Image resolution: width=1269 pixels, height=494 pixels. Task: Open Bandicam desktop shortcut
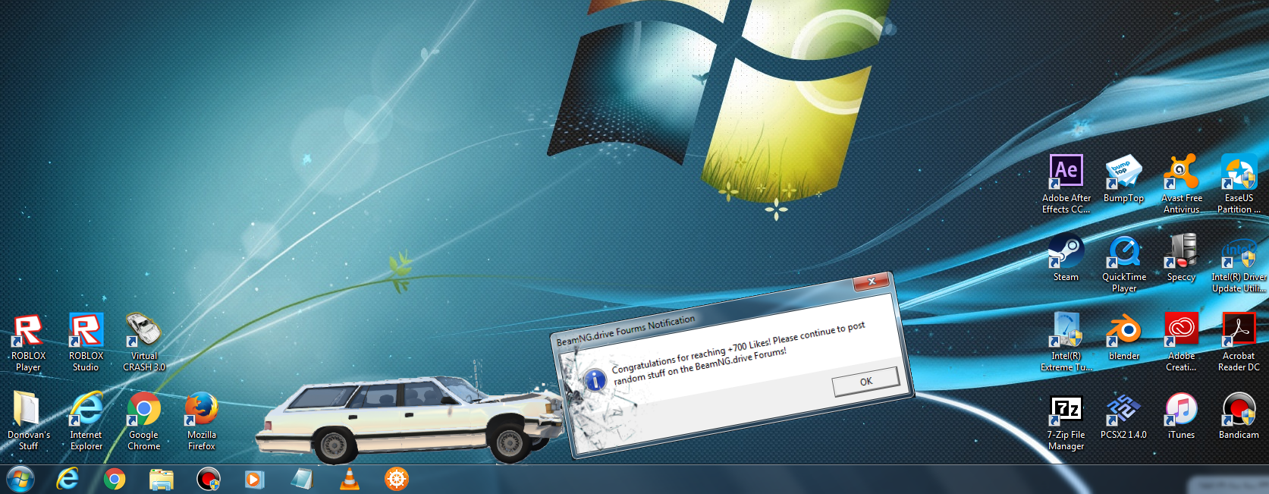pos(1239,416)
